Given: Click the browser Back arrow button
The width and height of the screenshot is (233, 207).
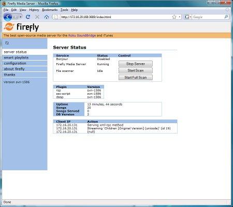Looking at the screenshot, I should (x=8, y=17).
